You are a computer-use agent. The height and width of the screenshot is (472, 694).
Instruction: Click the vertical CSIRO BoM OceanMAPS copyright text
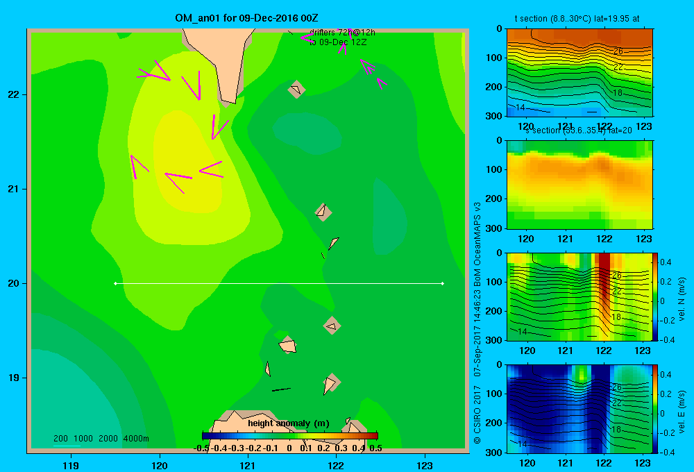point(477,323)
